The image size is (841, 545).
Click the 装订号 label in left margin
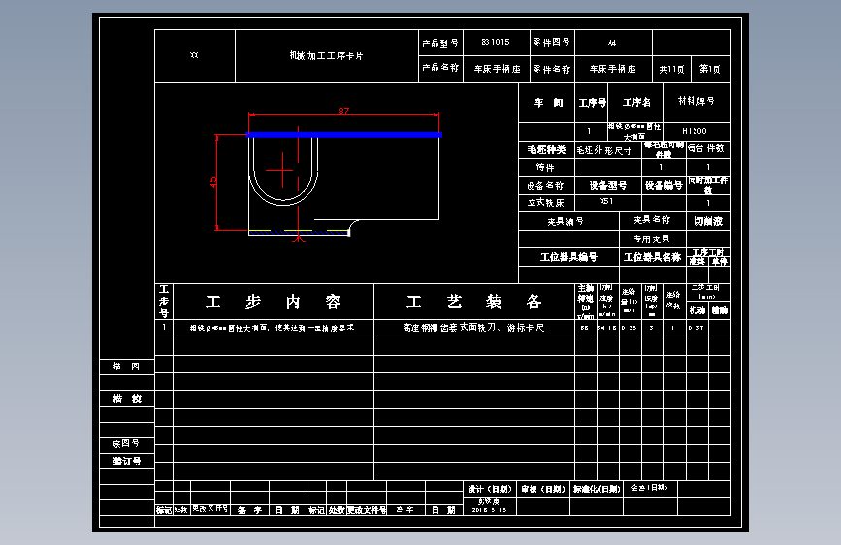[126, 462]
